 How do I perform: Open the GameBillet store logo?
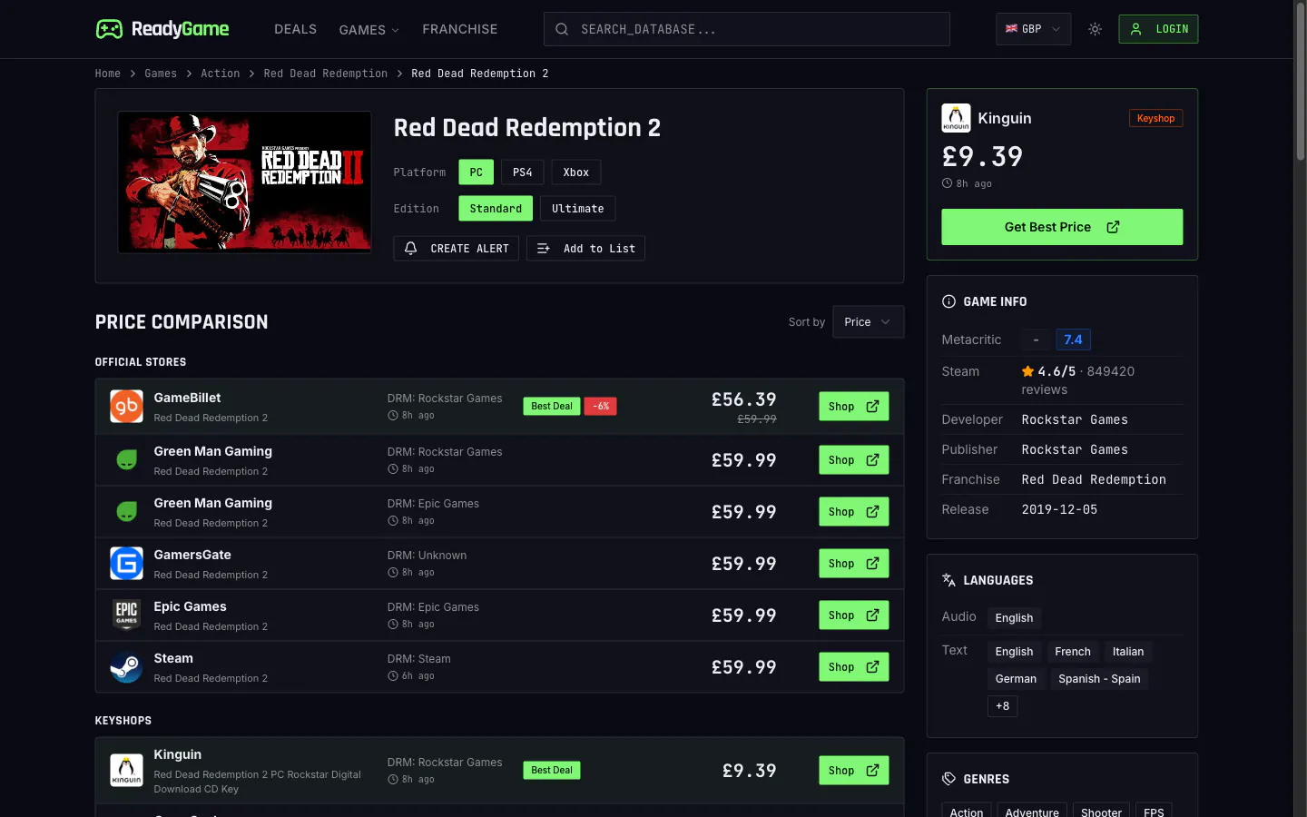(126, 407)
